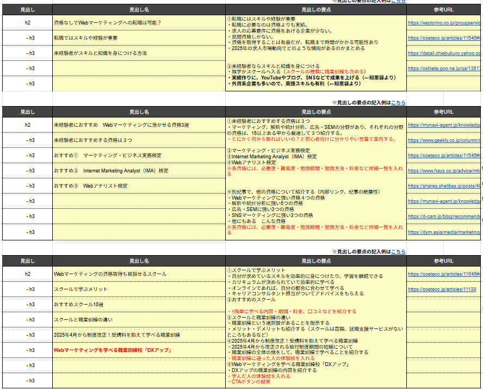This screenshot has width=483, height=390.
Task: Click the こちら link above the second table
Action: click(398, 102)
